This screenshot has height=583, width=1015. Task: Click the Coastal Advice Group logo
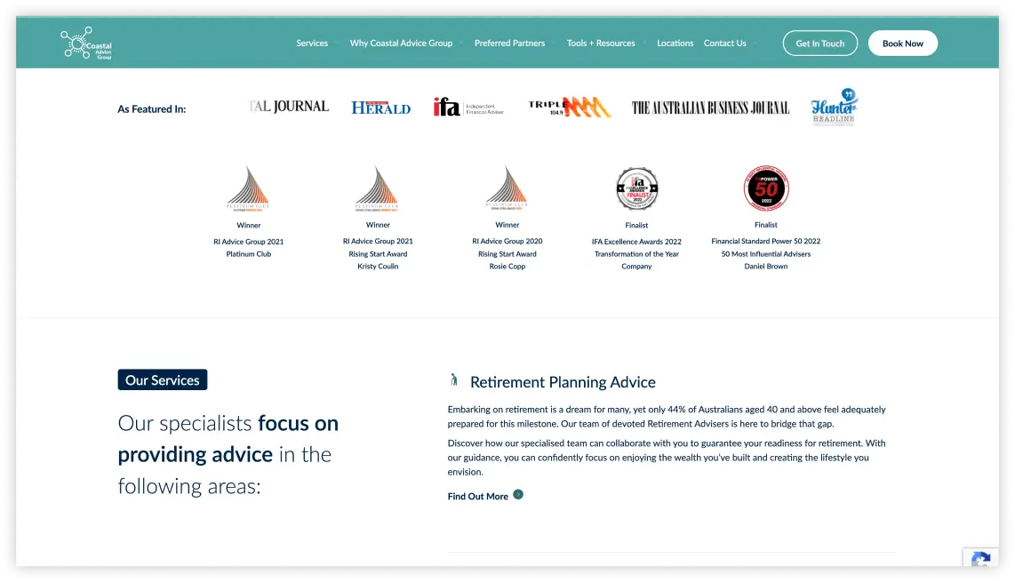[x=86, y=44]
